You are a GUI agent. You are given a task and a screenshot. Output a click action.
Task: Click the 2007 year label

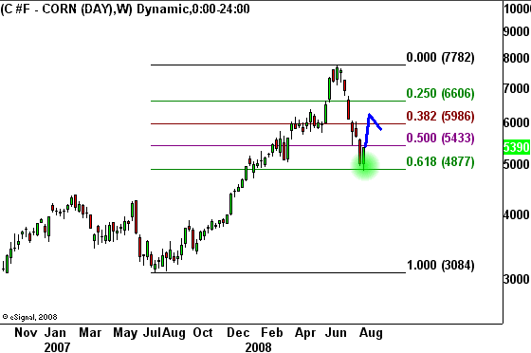(57, 347)
